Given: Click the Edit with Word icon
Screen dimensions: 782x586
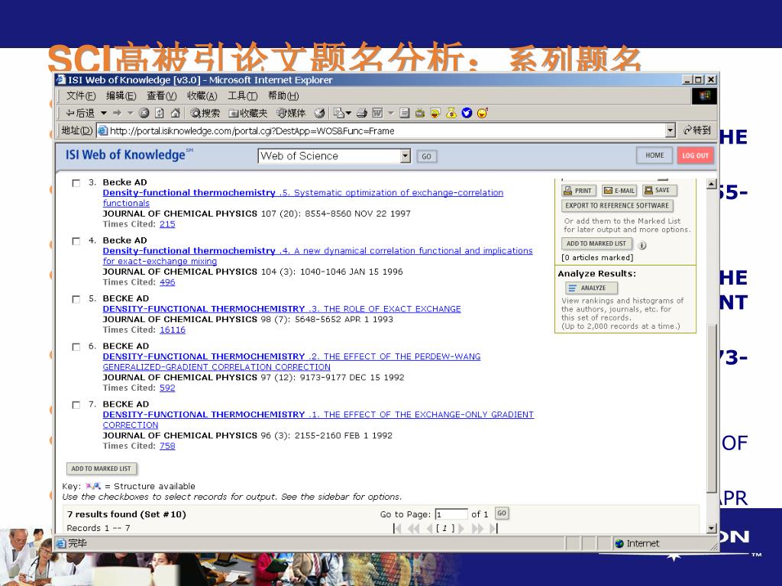Looking at the screenshot, I should 377,113.
